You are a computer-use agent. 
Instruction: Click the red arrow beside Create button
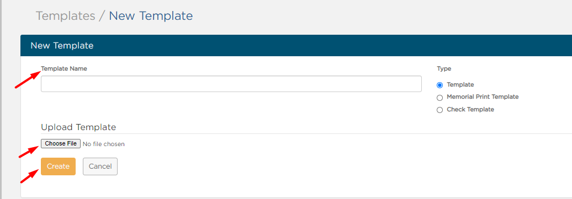click(x=30, y=176)
